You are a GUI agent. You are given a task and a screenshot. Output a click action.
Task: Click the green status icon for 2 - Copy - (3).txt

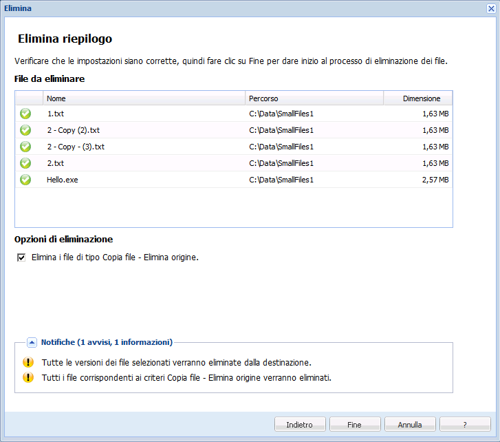tap(25, 147)
